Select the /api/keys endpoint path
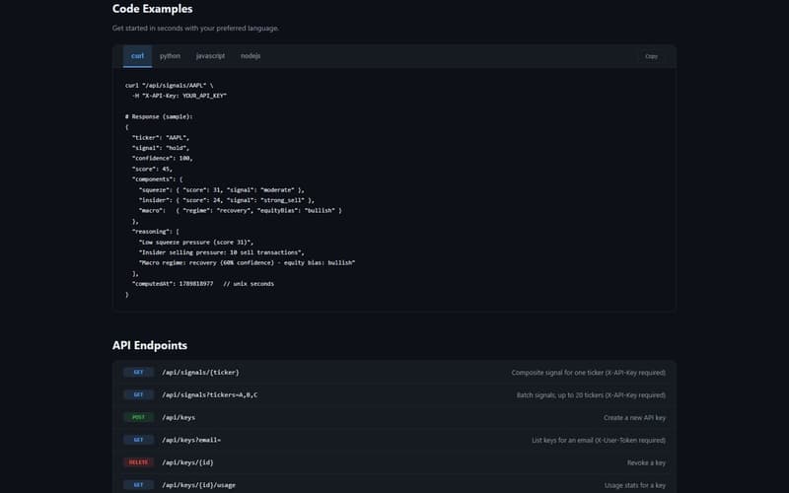This screenshot has height=493, width=789. point(179,417)
